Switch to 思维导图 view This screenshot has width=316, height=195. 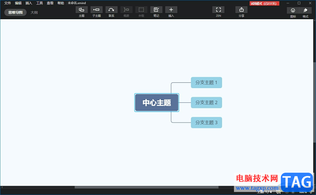point(15,12)
